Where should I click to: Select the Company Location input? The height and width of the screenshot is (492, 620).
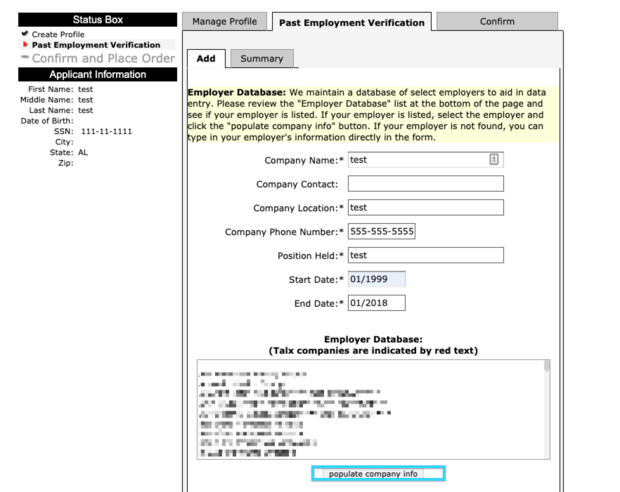pyautogui.click(x=426, y=207)
